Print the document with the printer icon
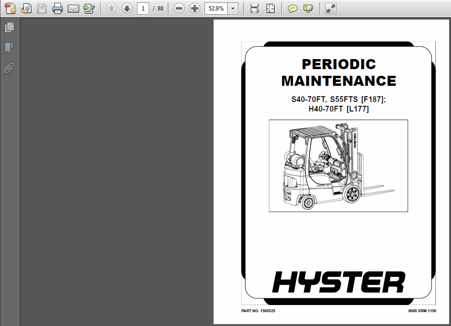 click(x=58, y=9)
